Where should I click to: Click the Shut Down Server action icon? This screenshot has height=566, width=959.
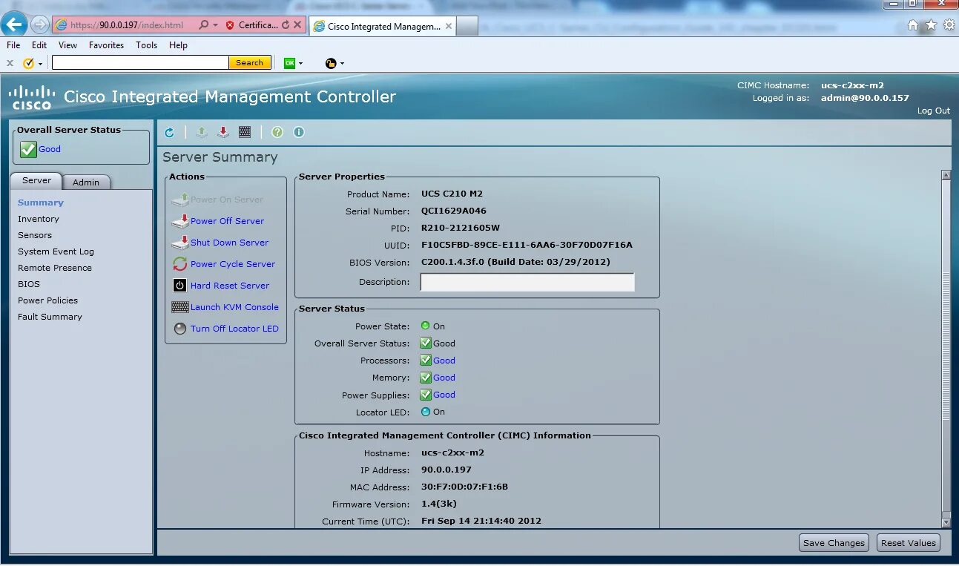pos(180,243)
